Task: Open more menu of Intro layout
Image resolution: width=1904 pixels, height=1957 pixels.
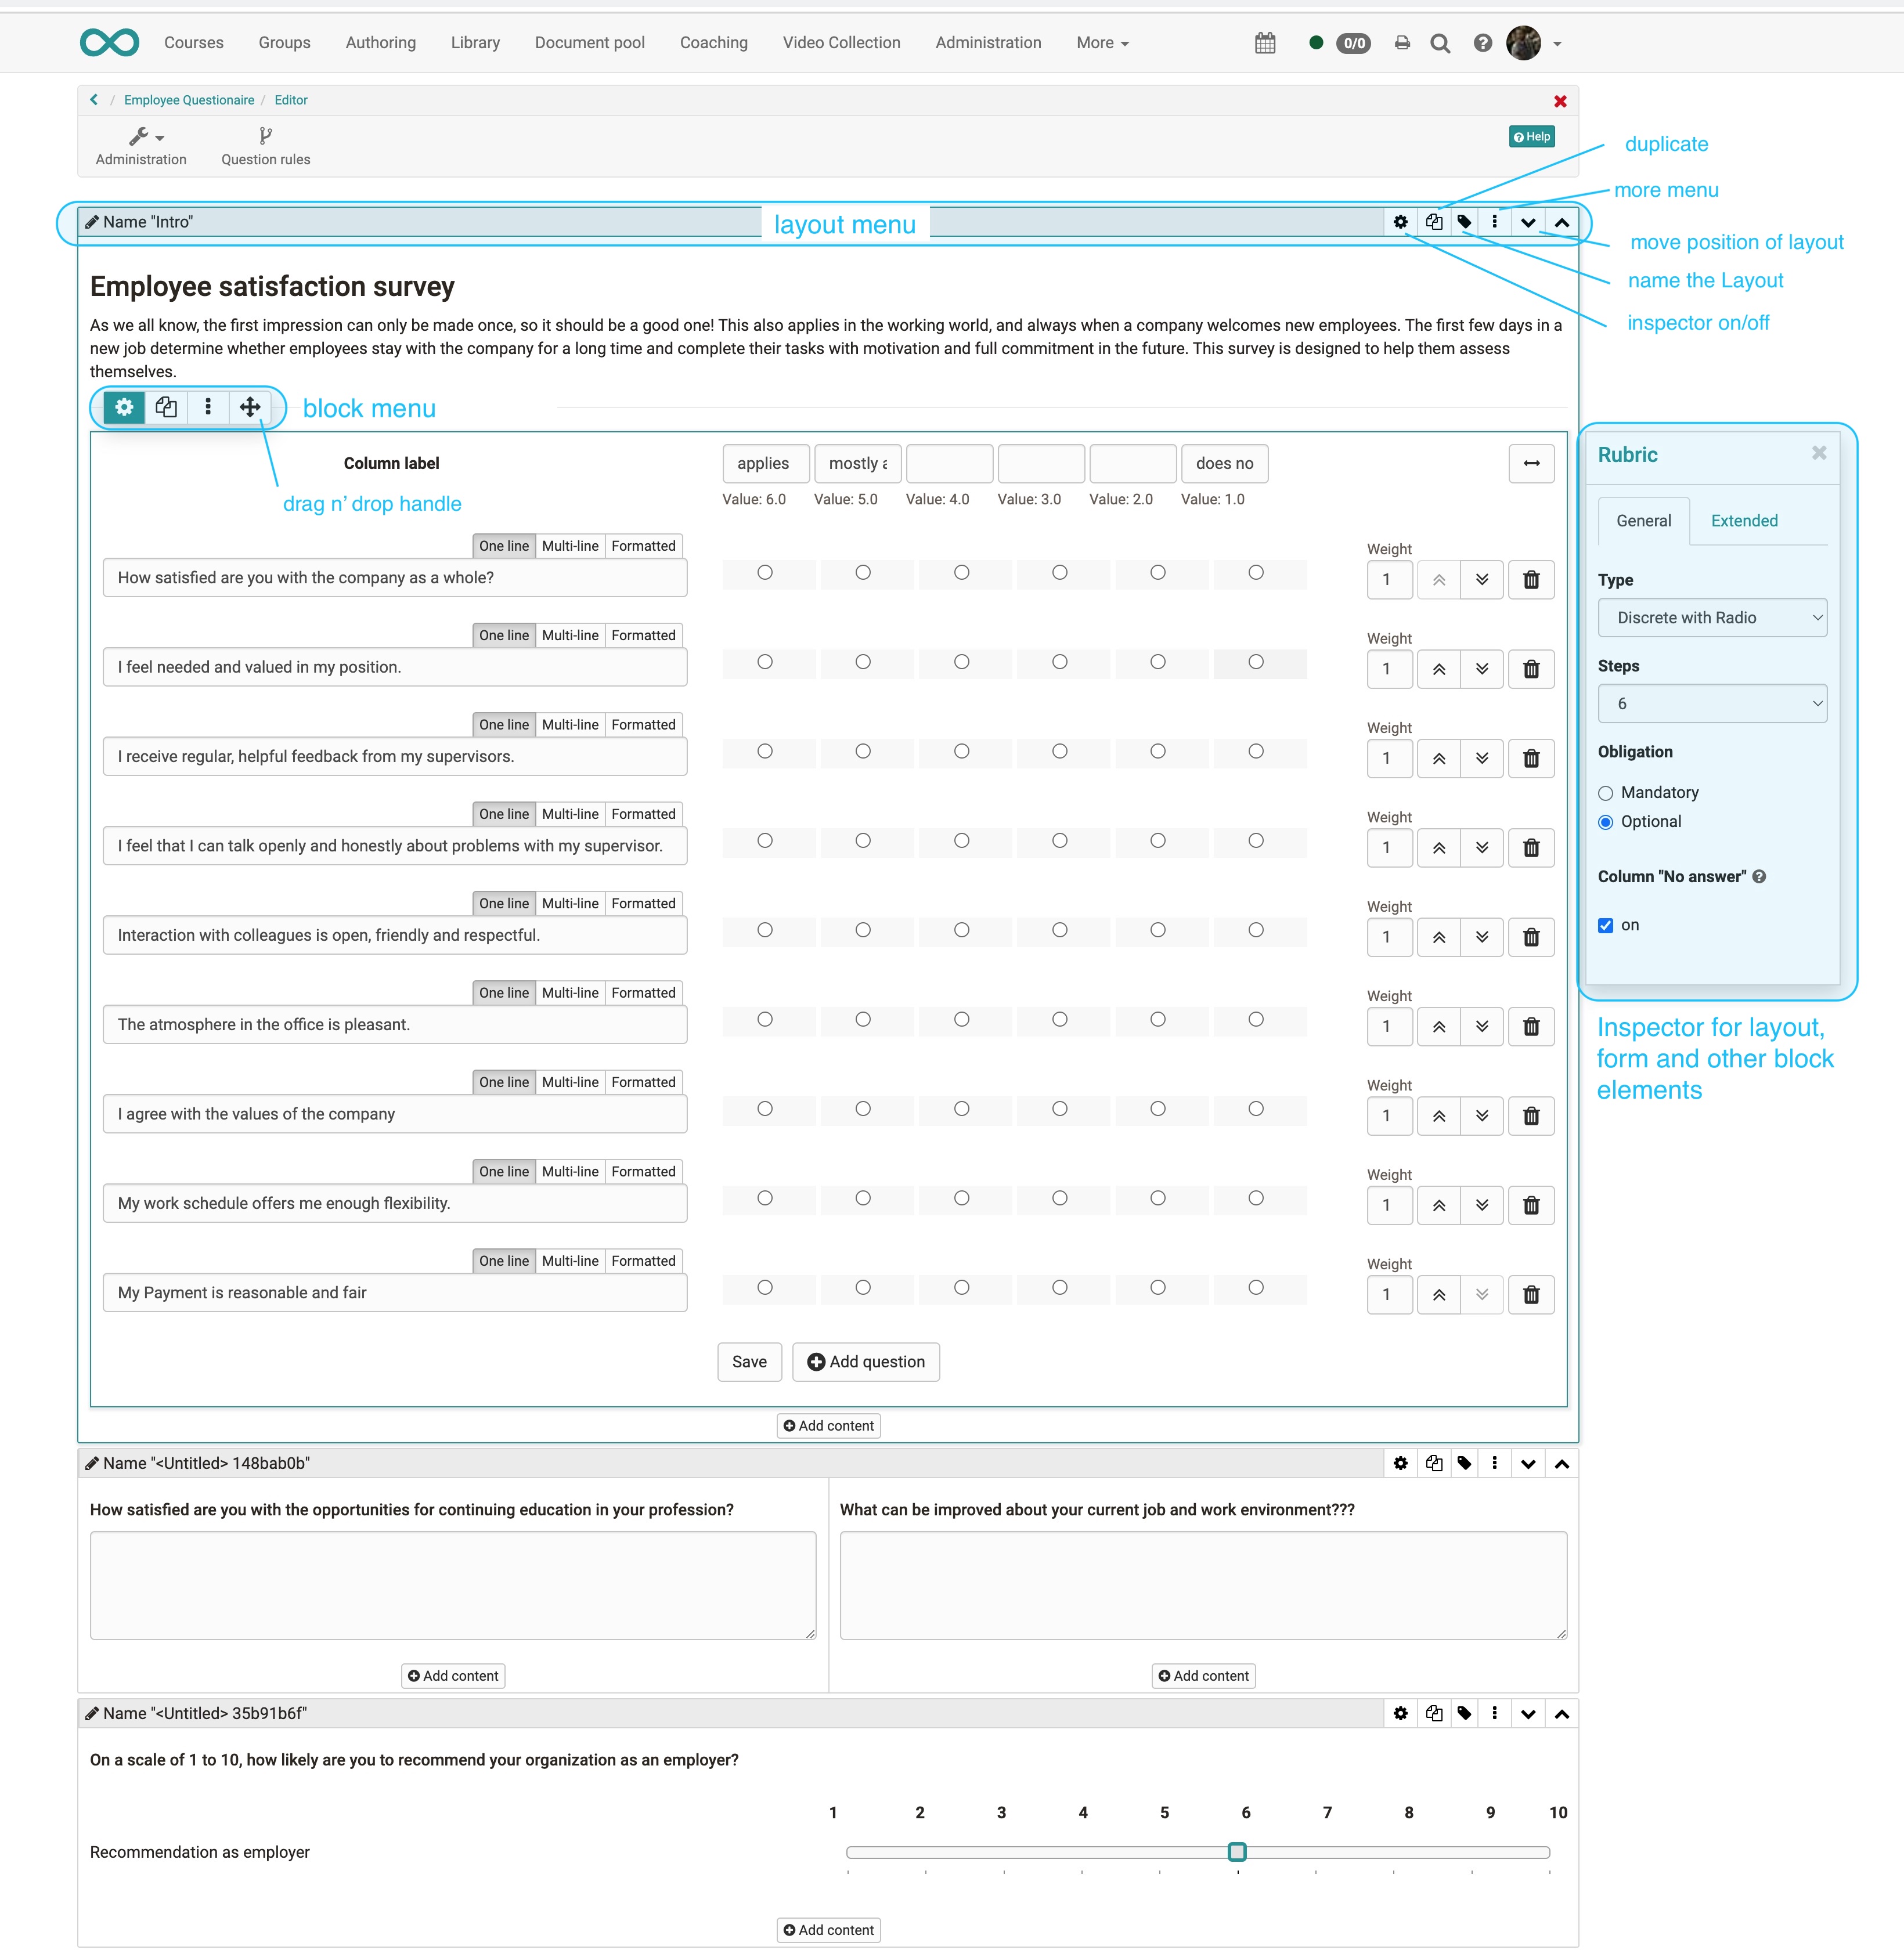Action: pyautogui.click(x=1495, y=222)
